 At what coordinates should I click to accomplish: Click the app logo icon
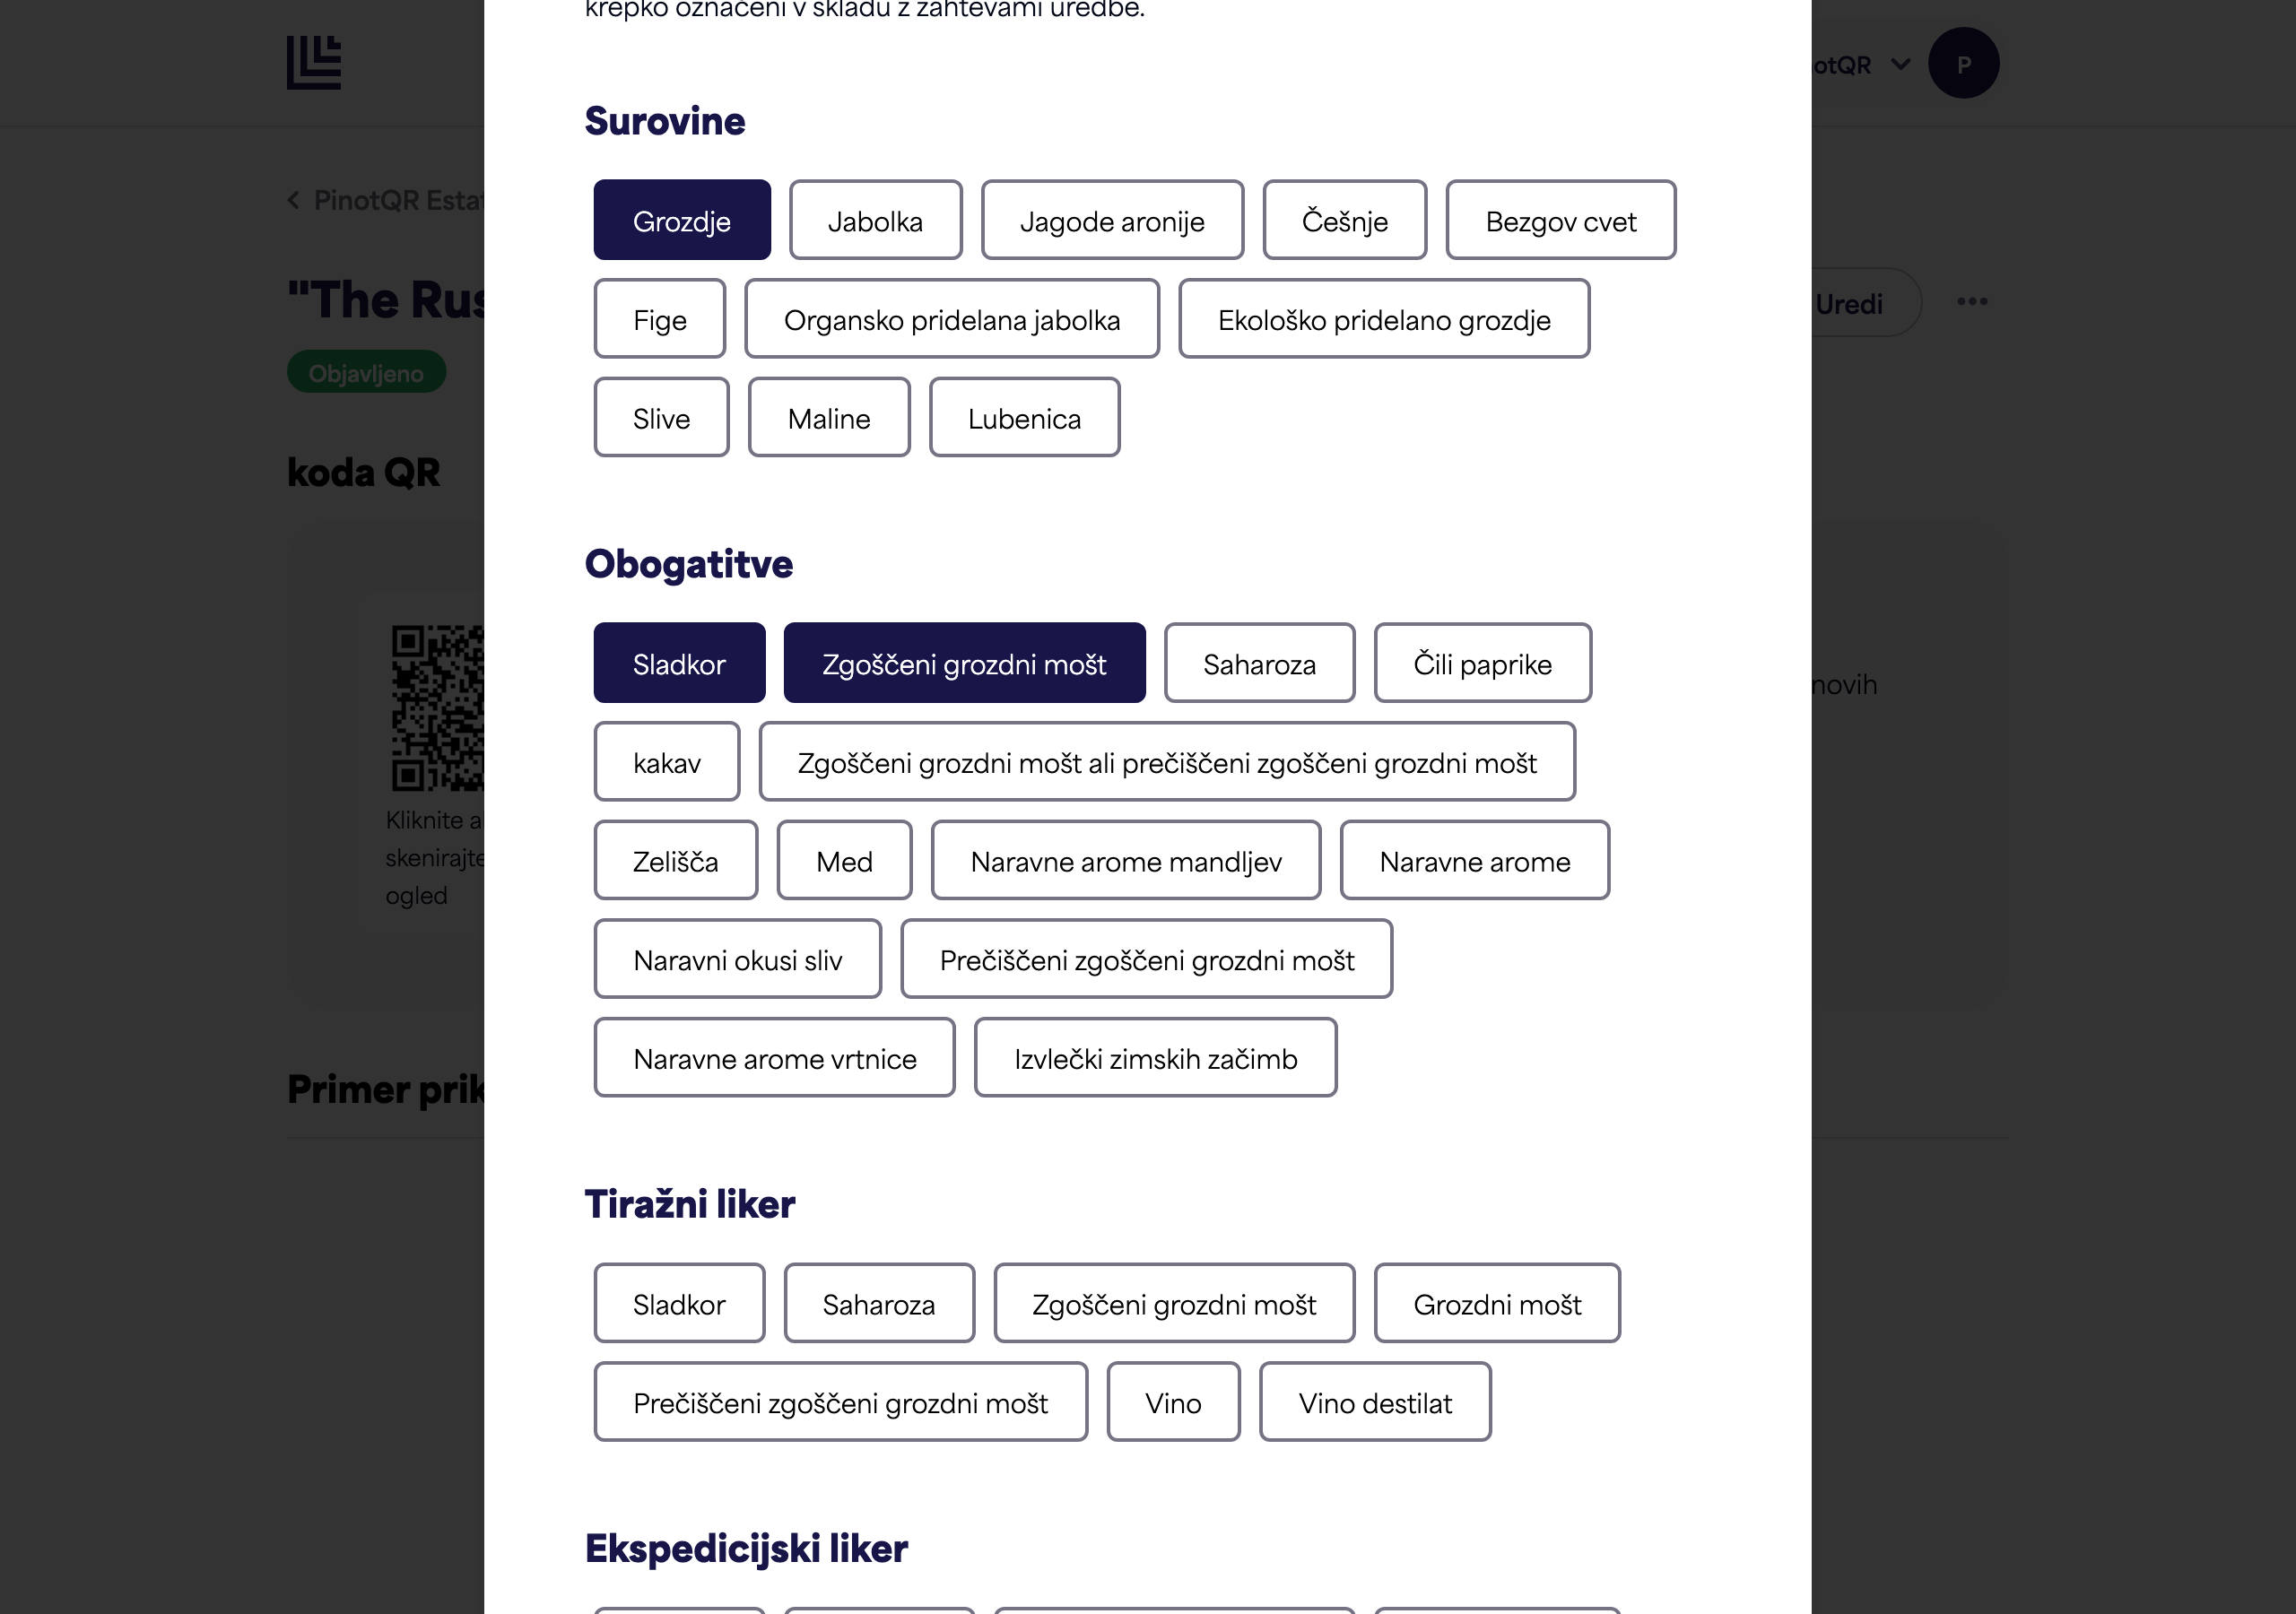click(x=314, y=63)
